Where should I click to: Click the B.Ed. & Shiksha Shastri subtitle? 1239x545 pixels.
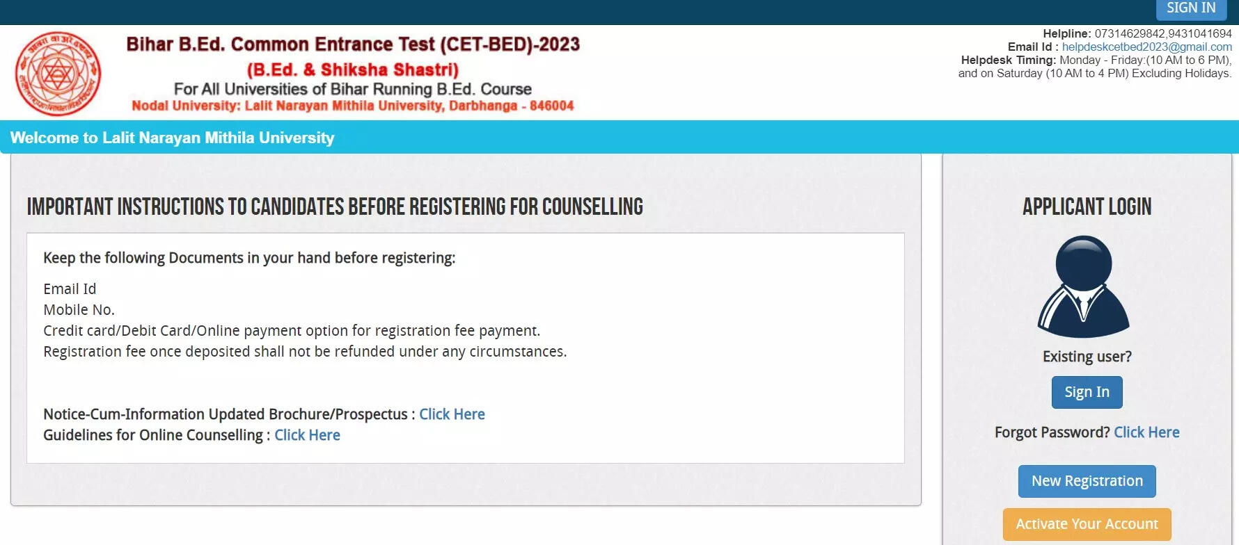353,70
